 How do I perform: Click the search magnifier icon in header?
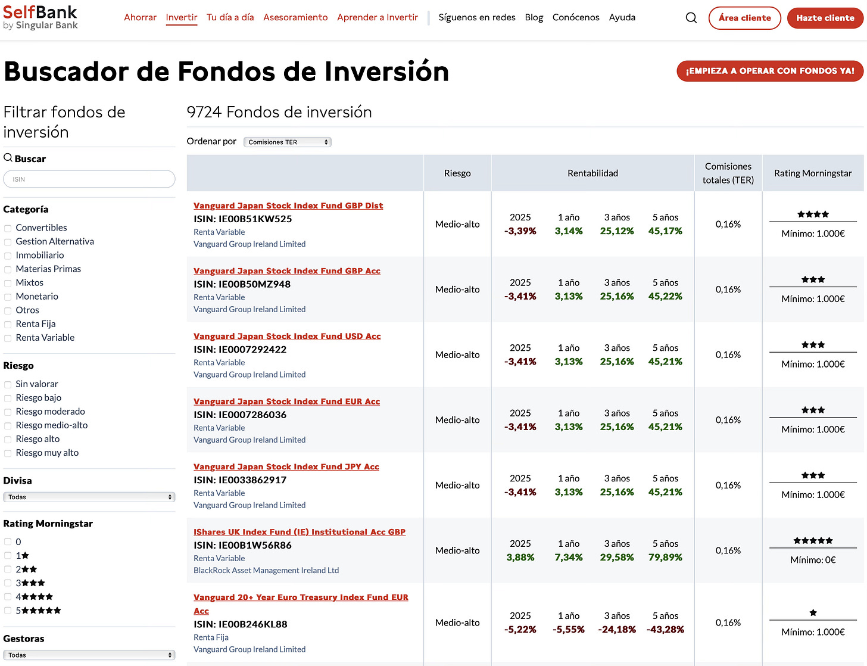[691, 18]
